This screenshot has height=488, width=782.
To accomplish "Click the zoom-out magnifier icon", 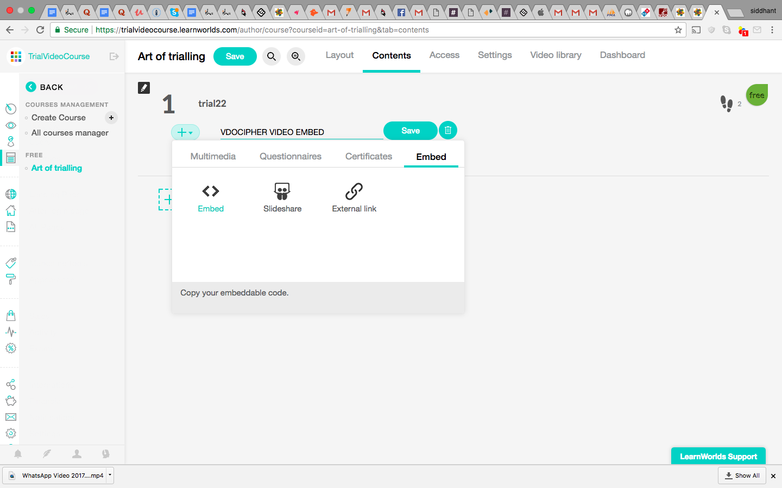I will (x=296, y=56).
